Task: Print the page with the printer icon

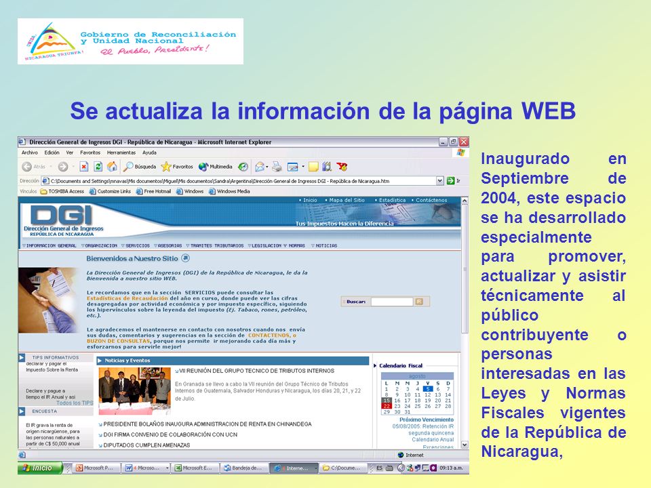Action: [x=277, y=167]
